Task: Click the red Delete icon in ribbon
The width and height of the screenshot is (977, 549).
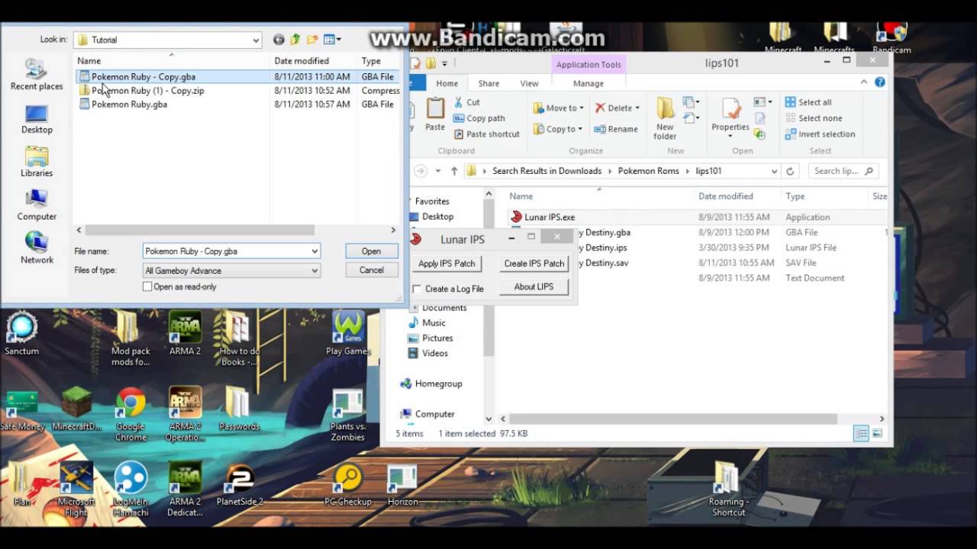Action: click(x=601, y=108)
